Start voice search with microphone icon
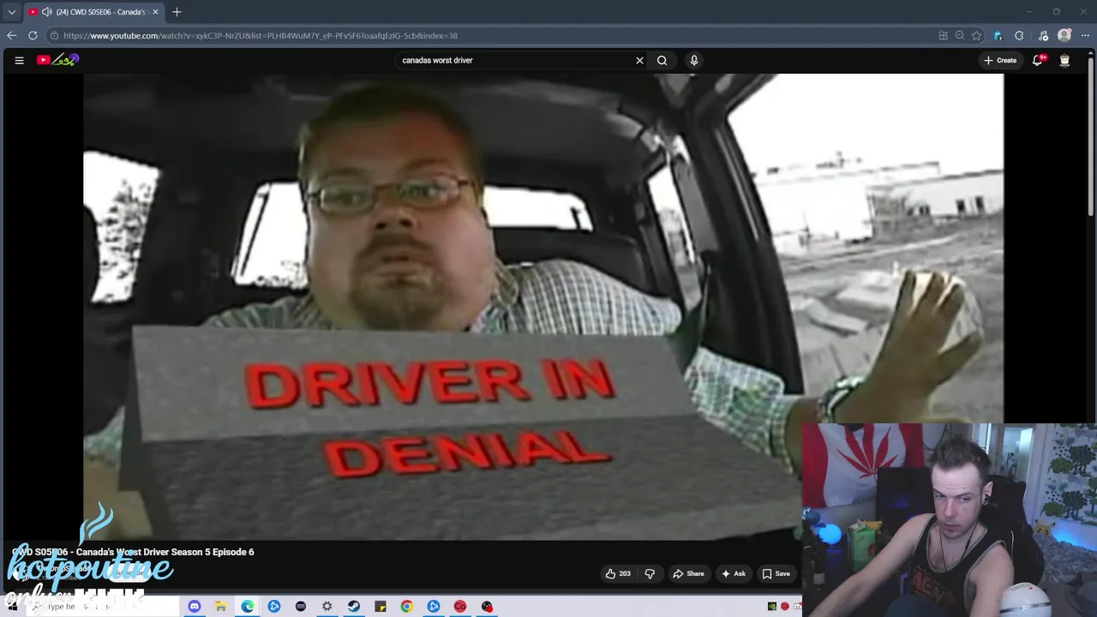Viewport: 1097px width, 617px height. [x=694, y=60]
